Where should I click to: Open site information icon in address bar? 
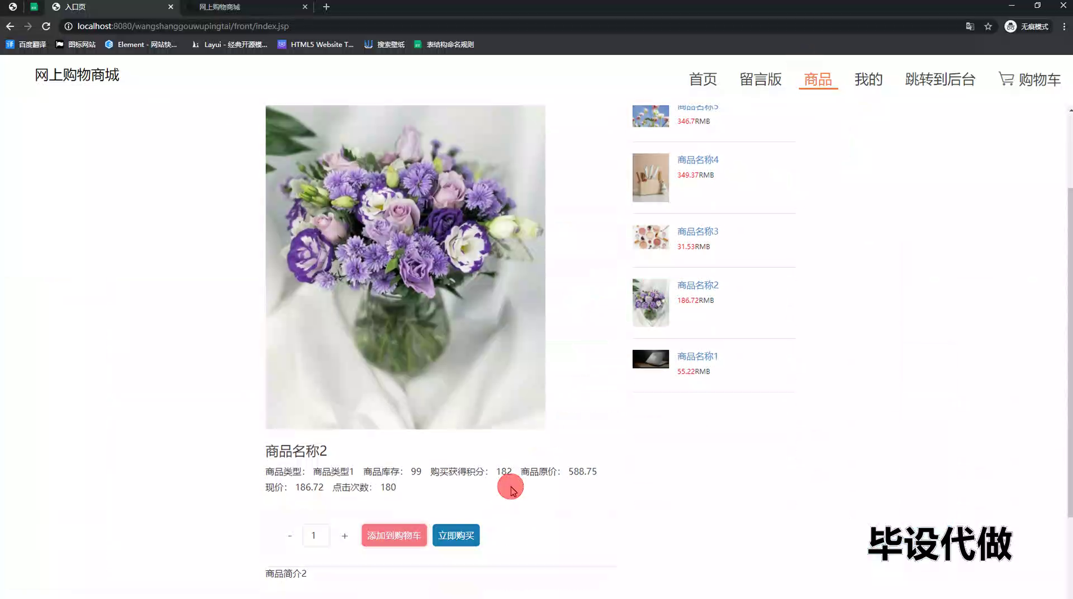[68, 26]
